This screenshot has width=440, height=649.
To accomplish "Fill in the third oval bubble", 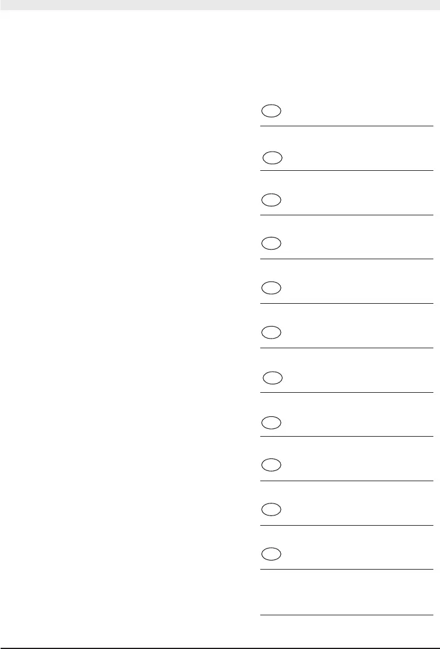I will (271, 200).
